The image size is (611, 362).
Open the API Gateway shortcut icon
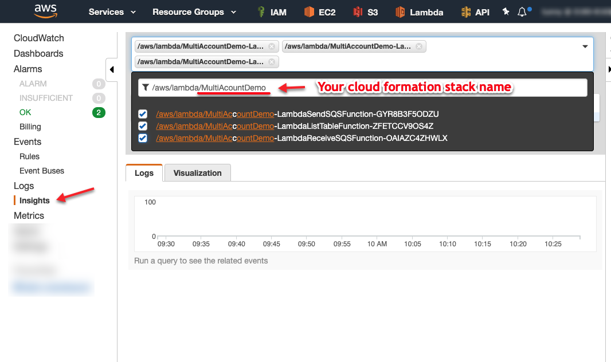[x=465, y=12]
